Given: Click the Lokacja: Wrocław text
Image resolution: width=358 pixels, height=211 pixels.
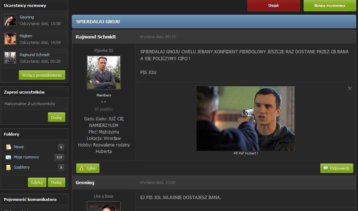Looking at the screenshot, I should click(104, 138).
